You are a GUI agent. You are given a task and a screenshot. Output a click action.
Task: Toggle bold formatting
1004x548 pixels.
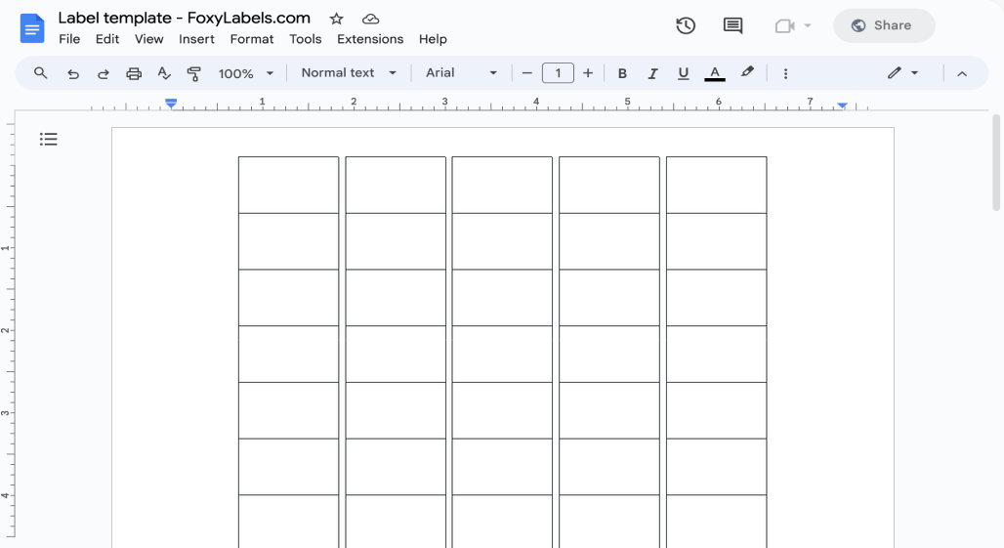coord(622,73)
